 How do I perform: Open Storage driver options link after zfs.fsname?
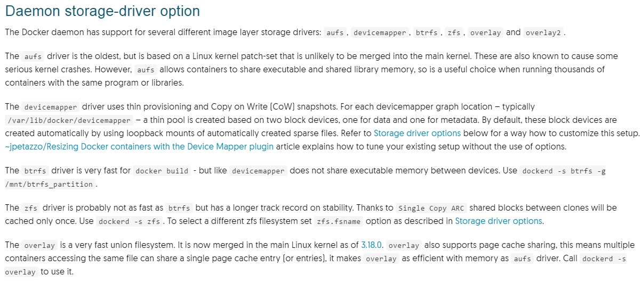(498, 221)
